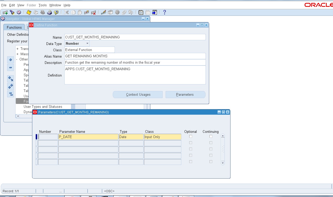The width and height of the screenshot is (333, 197).
Task: Select User Types and Statuses tree item
Action: click(43, 107)
